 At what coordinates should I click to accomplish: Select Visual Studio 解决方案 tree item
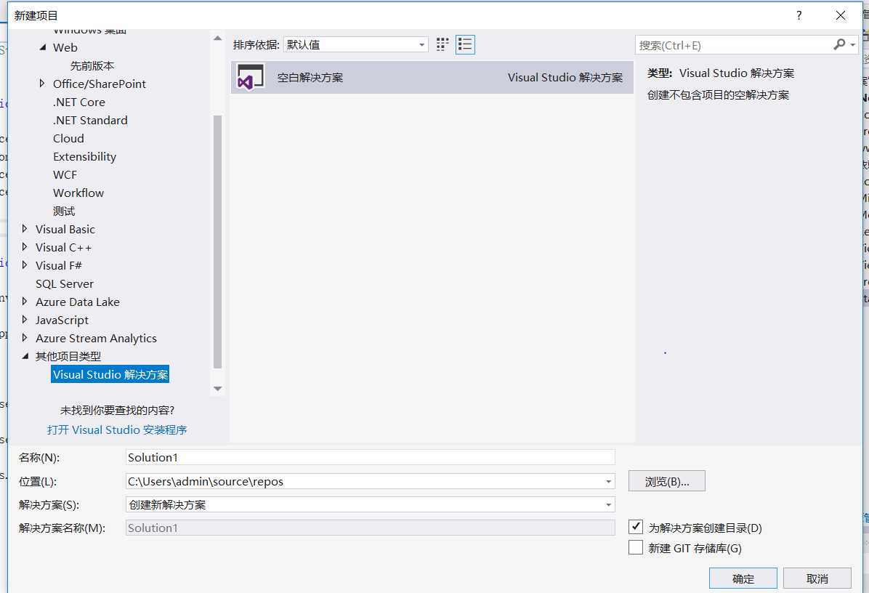tap(110, 375)
